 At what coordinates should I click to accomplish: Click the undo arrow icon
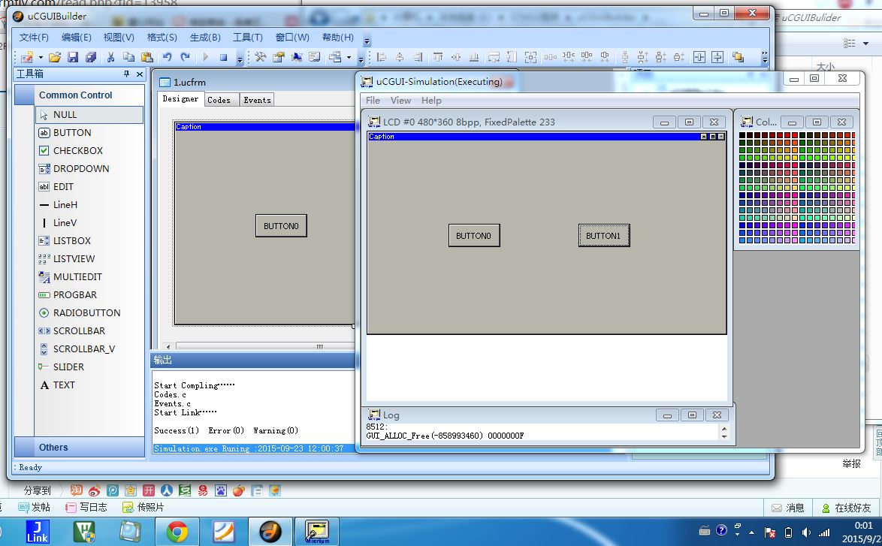[x=167, y=57]
